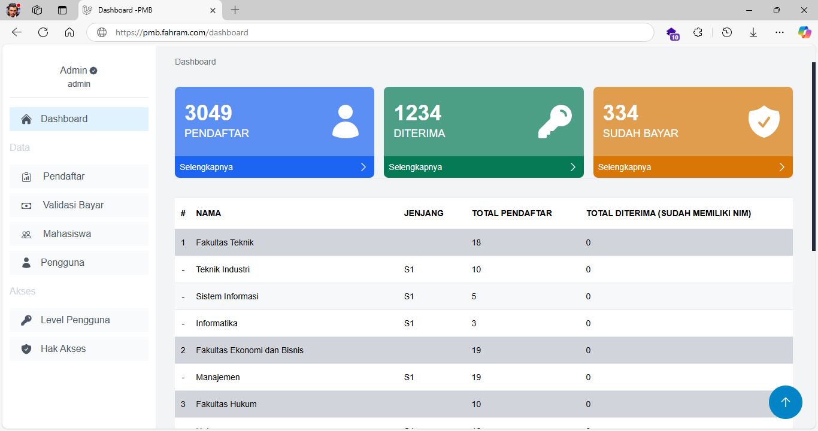Click the scroll-to-top arrow button
This screenshot has width=818, height=431.
[x=785, y=402]
